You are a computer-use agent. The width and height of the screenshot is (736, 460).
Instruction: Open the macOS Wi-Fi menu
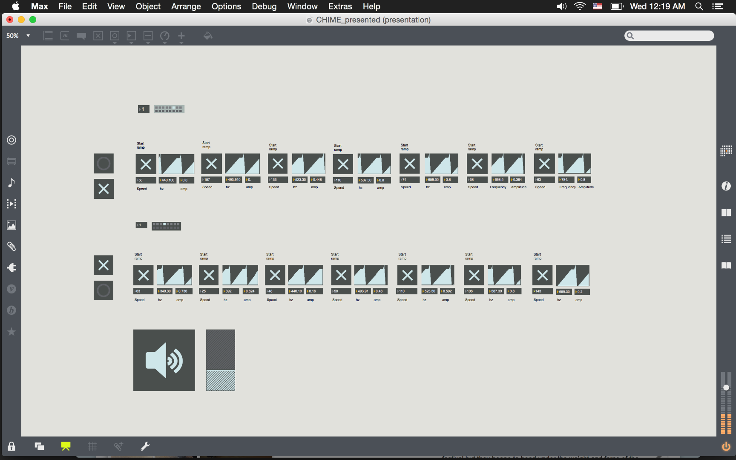point(580,6)
